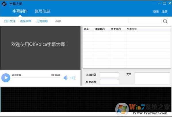Open the 账号信息 tab
The height and width of the screenshot is (117, 172).
point(43,11)
